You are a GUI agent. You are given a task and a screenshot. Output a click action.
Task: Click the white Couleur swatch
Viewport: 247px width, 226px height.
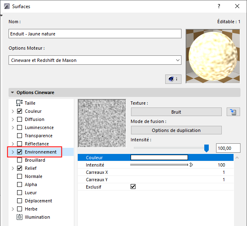[159, 158]
